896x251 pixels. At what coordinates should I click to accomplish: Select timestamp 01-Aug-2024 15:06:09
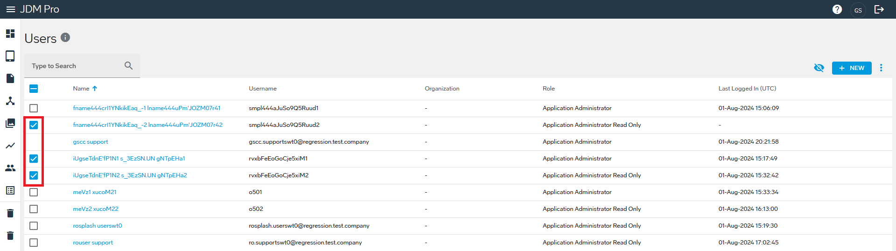(x=749, y=108)
